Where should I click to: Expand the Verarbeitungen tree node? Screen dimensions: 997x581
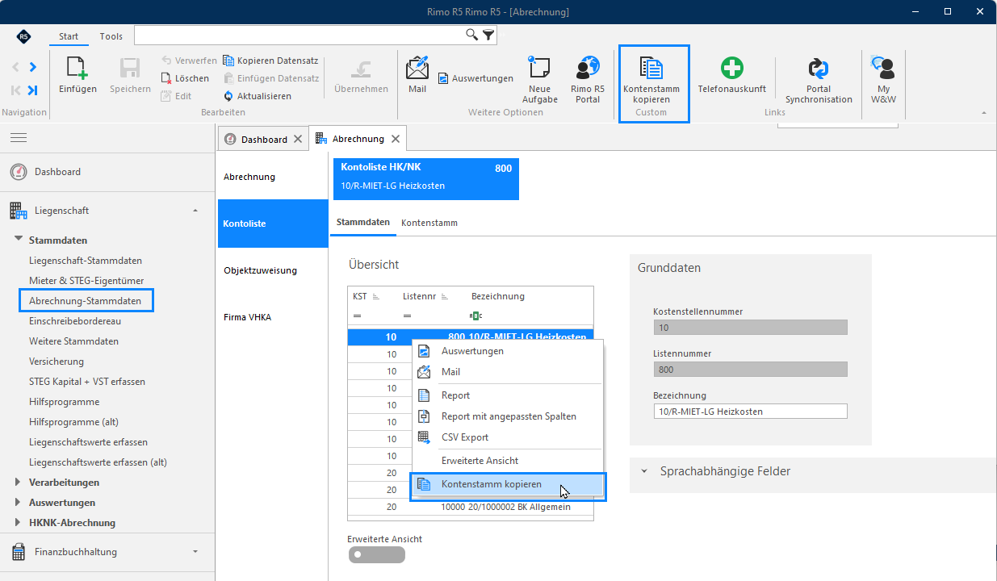coord(19,482)
